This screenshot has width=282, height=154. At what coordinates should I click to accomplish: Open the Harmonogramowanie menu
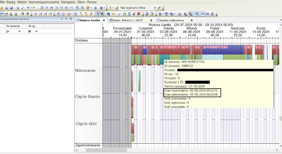click(x=44, y=2)
